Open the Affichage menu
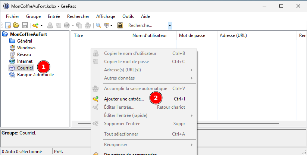307x155 pixels. pyautogui.click(x=106, y=16)
